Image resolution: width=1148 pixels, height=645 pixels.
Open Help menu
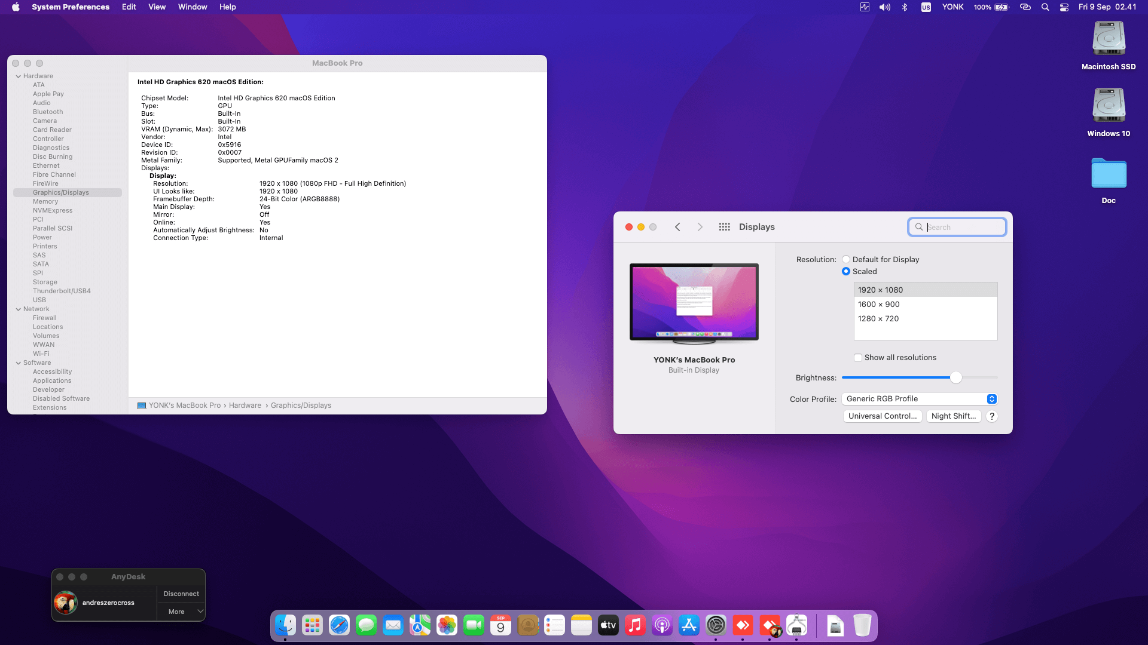coord(228,7)
